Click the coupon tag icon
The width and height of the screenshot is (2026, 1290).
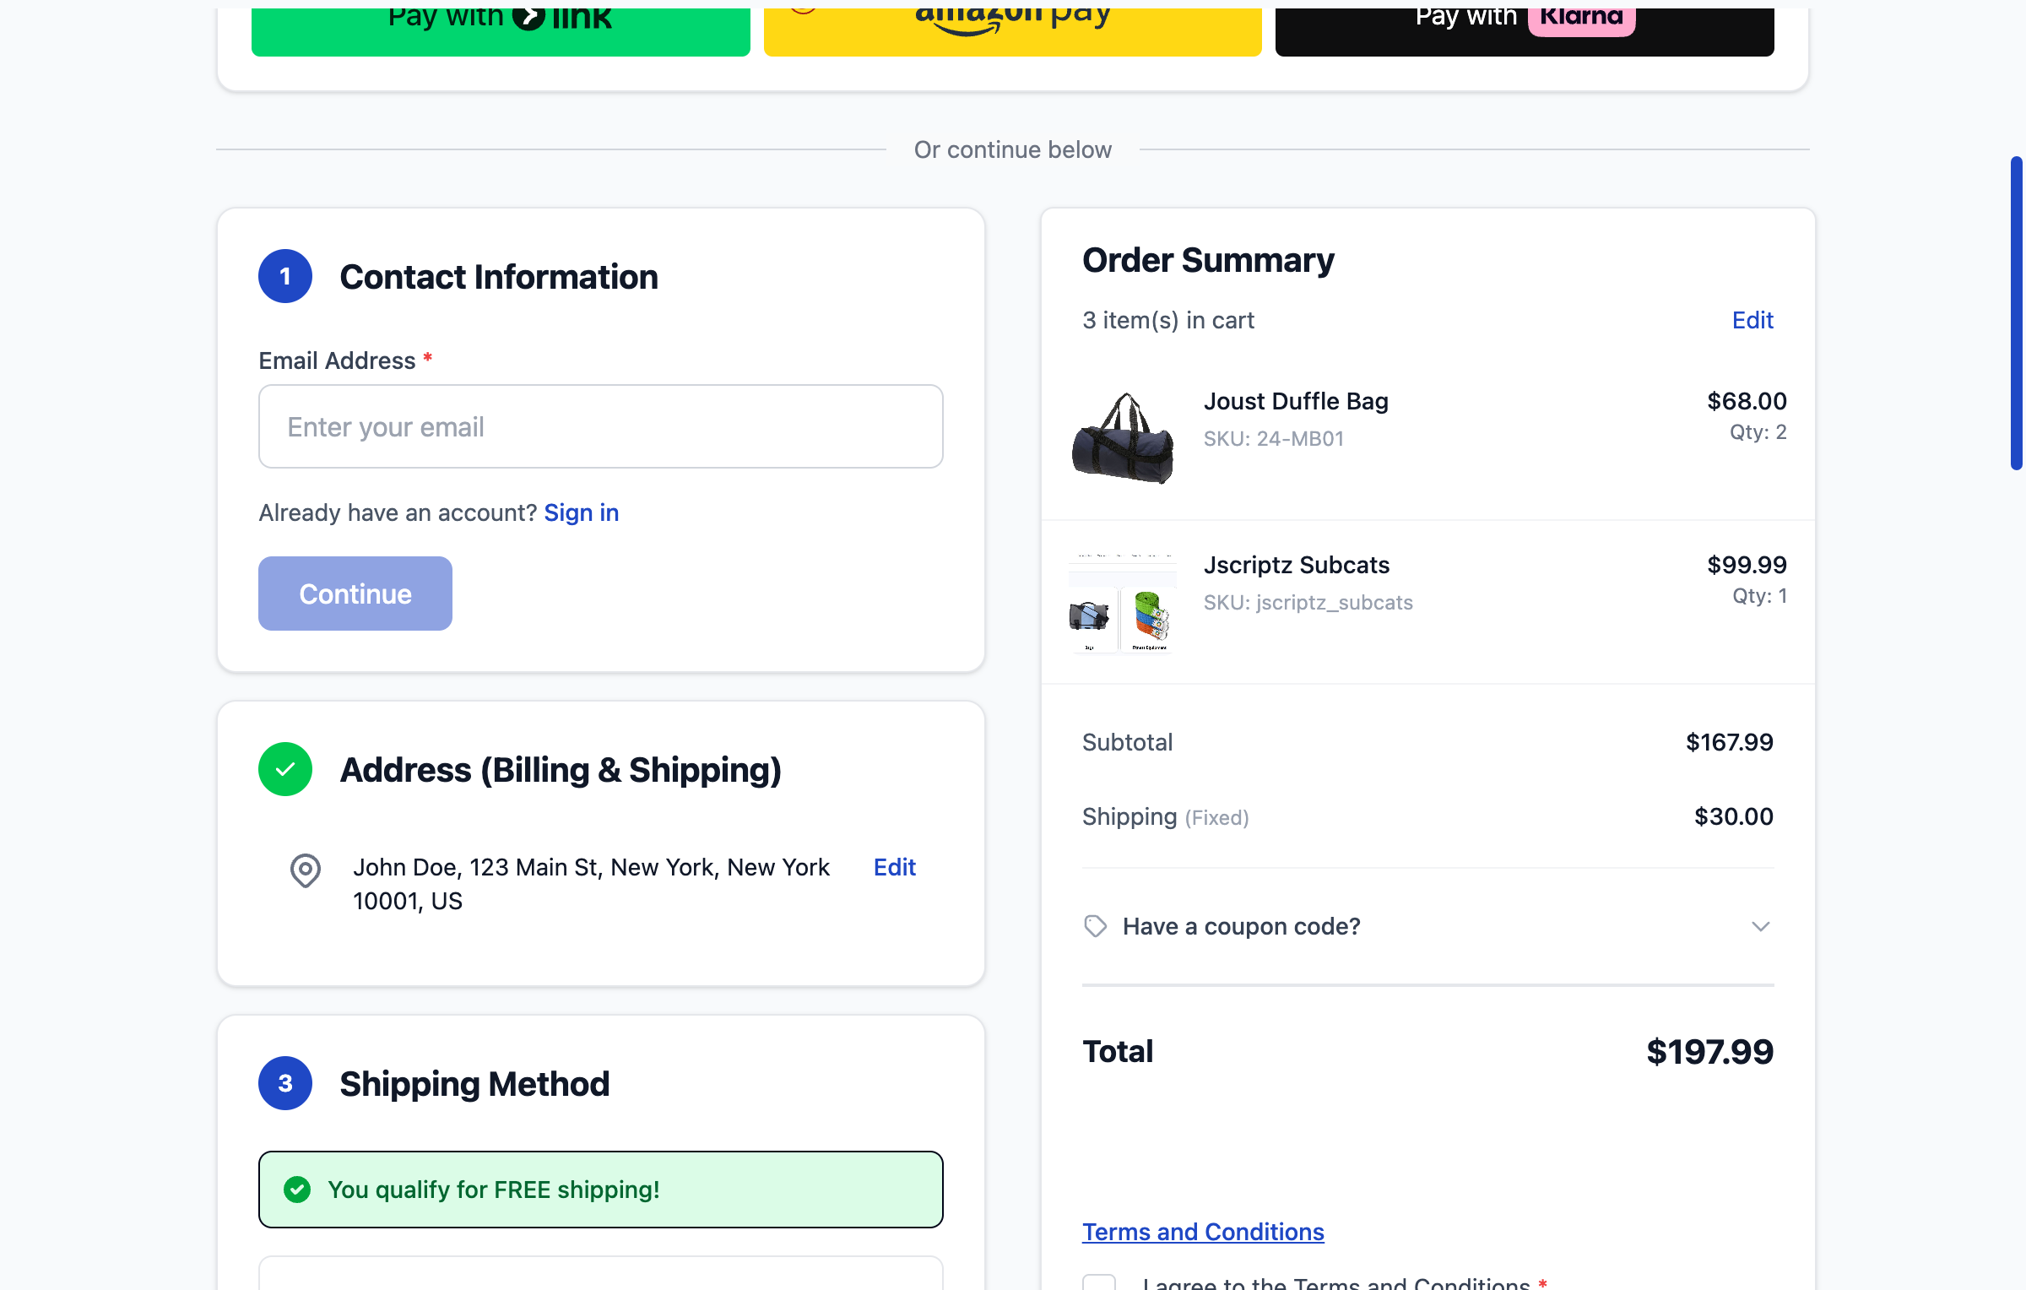(x=1095, y=926)
